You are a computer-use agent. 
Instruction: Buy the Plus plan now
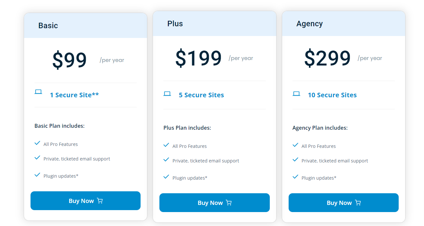(215, 203)
